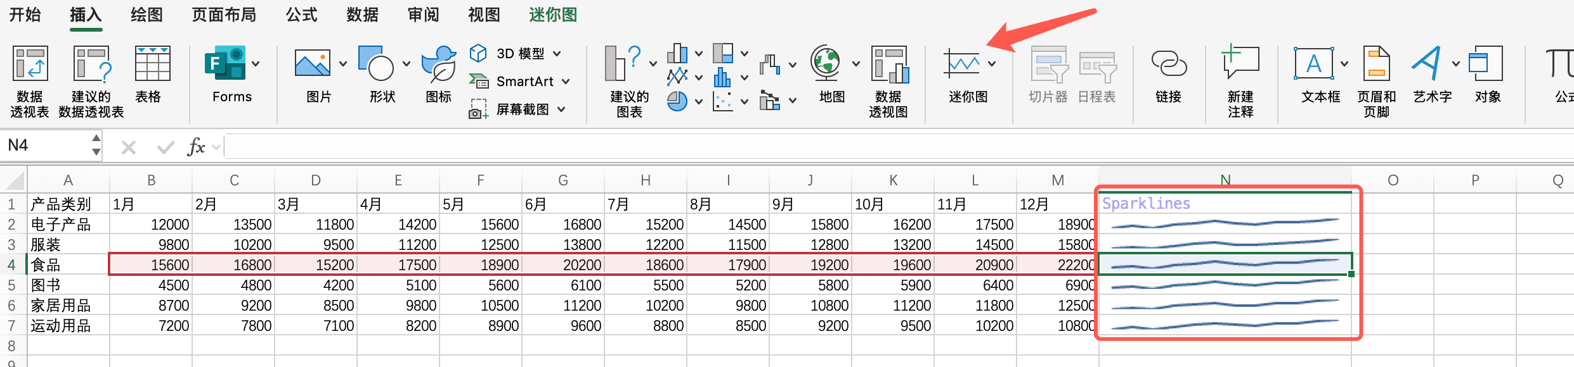Expand the 屏幕截图 screenshot dropdown
The image size is (1574, 367).
(x=561, y=109)
